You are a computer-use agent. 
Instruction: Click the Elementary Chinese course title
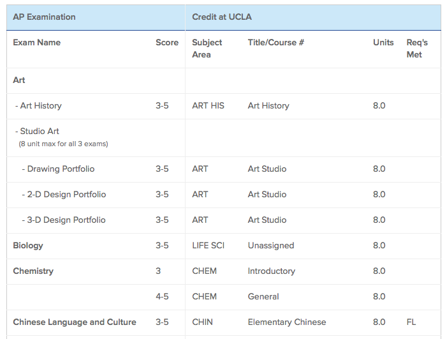pos(287,322)
